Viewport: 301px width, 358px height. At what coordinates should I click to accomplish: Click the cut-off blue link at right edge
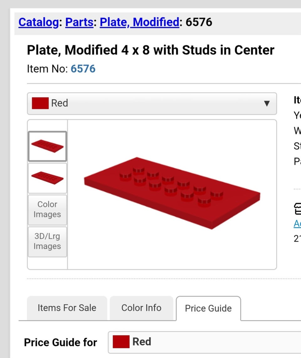tap(297, 223)
